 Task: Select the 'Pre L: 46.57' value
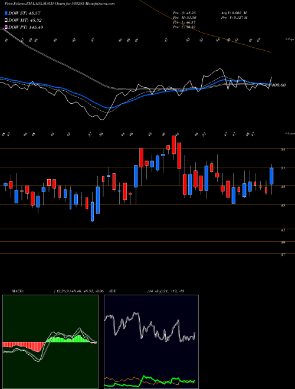[x=185, y=22]
